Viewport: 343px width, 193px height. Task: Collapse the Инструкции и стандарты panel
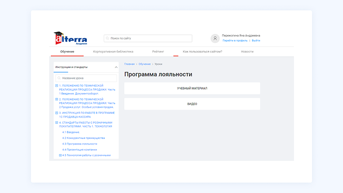(x=116, y=67)
